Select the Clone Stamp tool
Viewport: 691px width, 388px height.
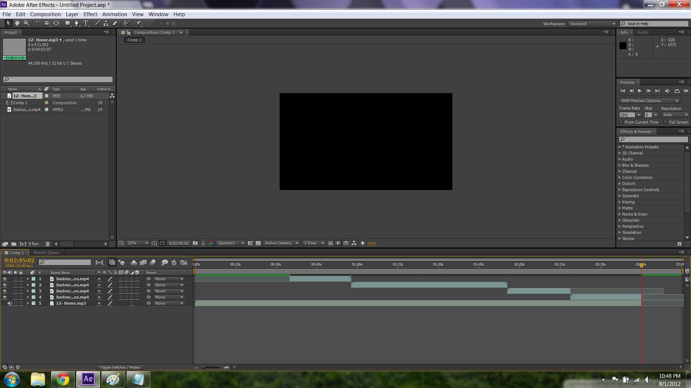tap(106, 23)
